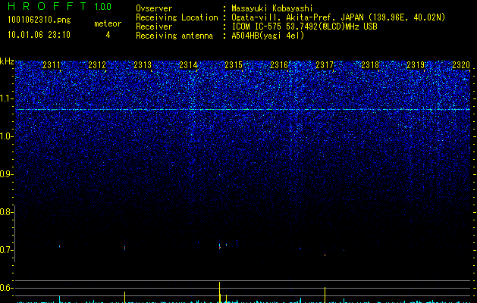Click the date stamp 10.01.06 23:10
Viewport: 477px width, 303px height.
point(39,35)
